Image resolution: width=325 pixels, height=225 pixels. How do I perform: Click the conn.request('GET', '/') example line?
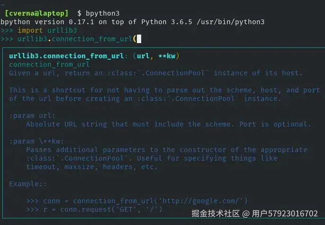102,209
